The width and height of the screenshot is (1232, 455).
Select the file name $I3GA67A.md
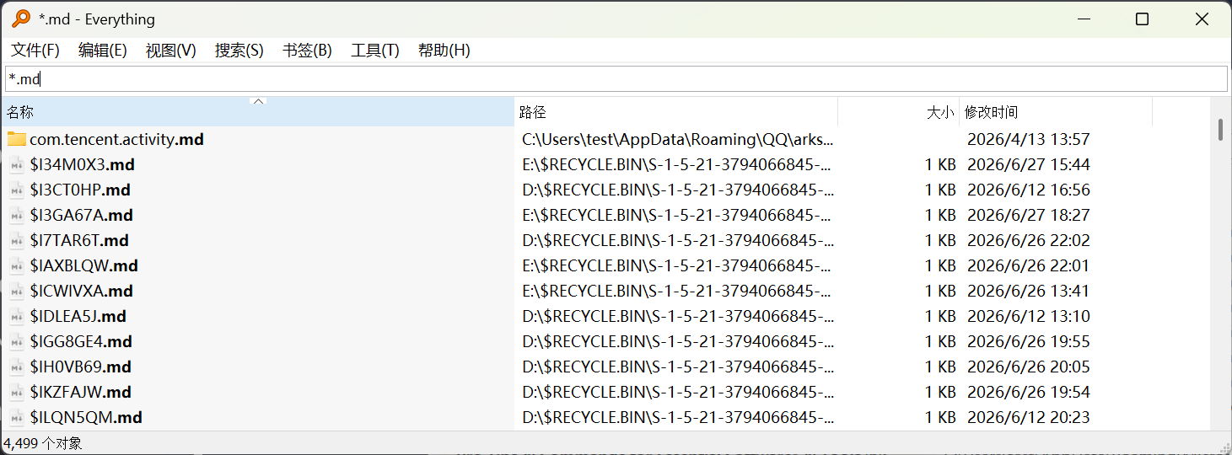coord(82,215)
